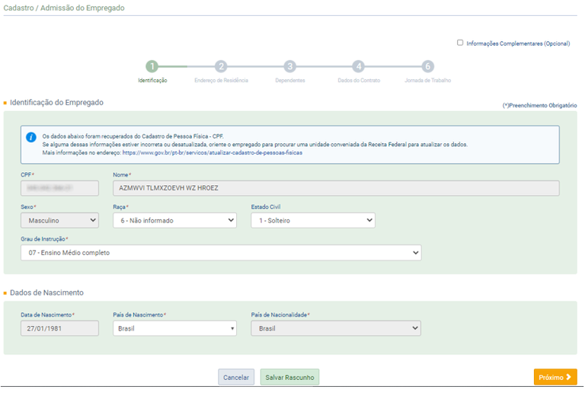The height and width of the screenshot is (393, 585).
Task: Expand the Raça dropdown
Action: click(x=174, y=220)
